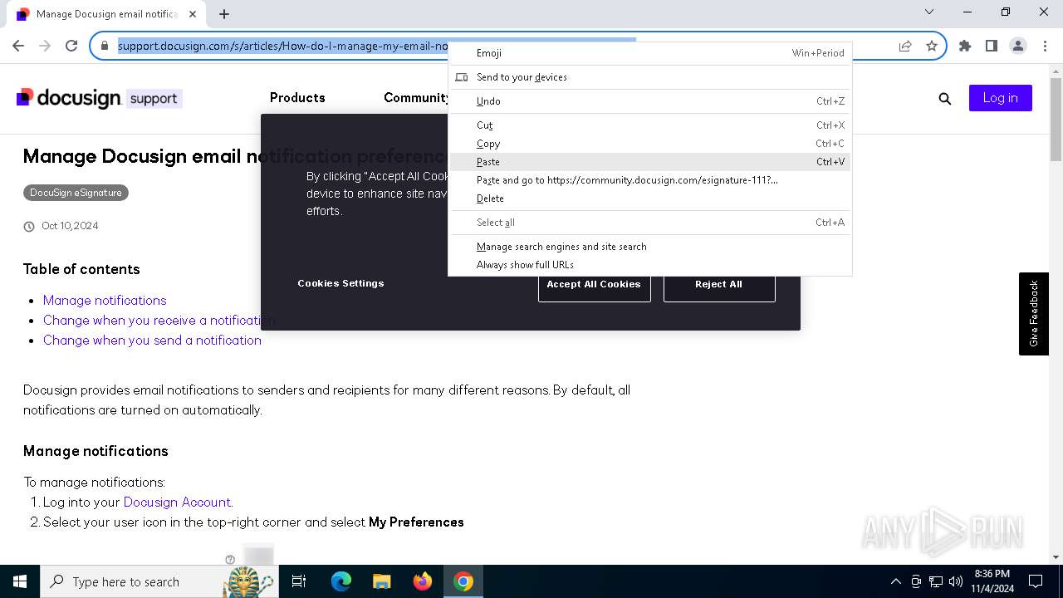Follow Change when you send a notification link
This screenshot has width=1063, height=598.
pyautogui.click(x=152, y=341)
